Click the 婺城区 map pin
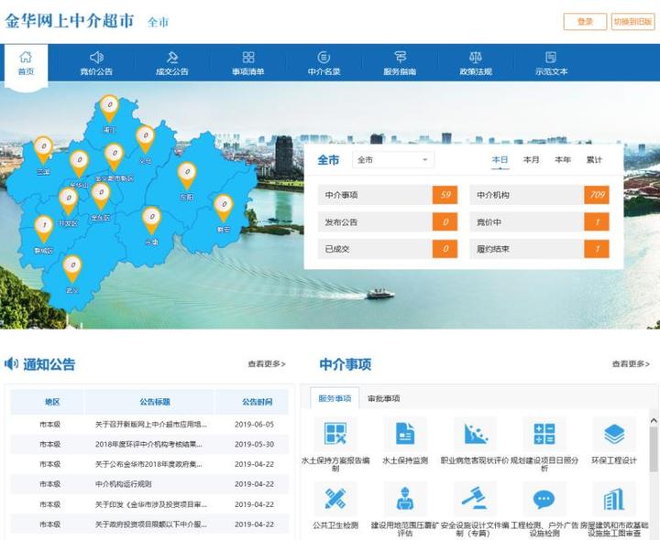This screenshot has width=660, height=540. 44,229
